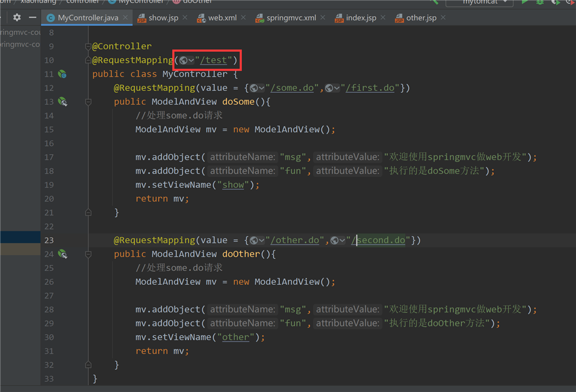Click the MyController class name on line 11
The width and height of the screenshot is (576, 392).
[x=195, y=74]
